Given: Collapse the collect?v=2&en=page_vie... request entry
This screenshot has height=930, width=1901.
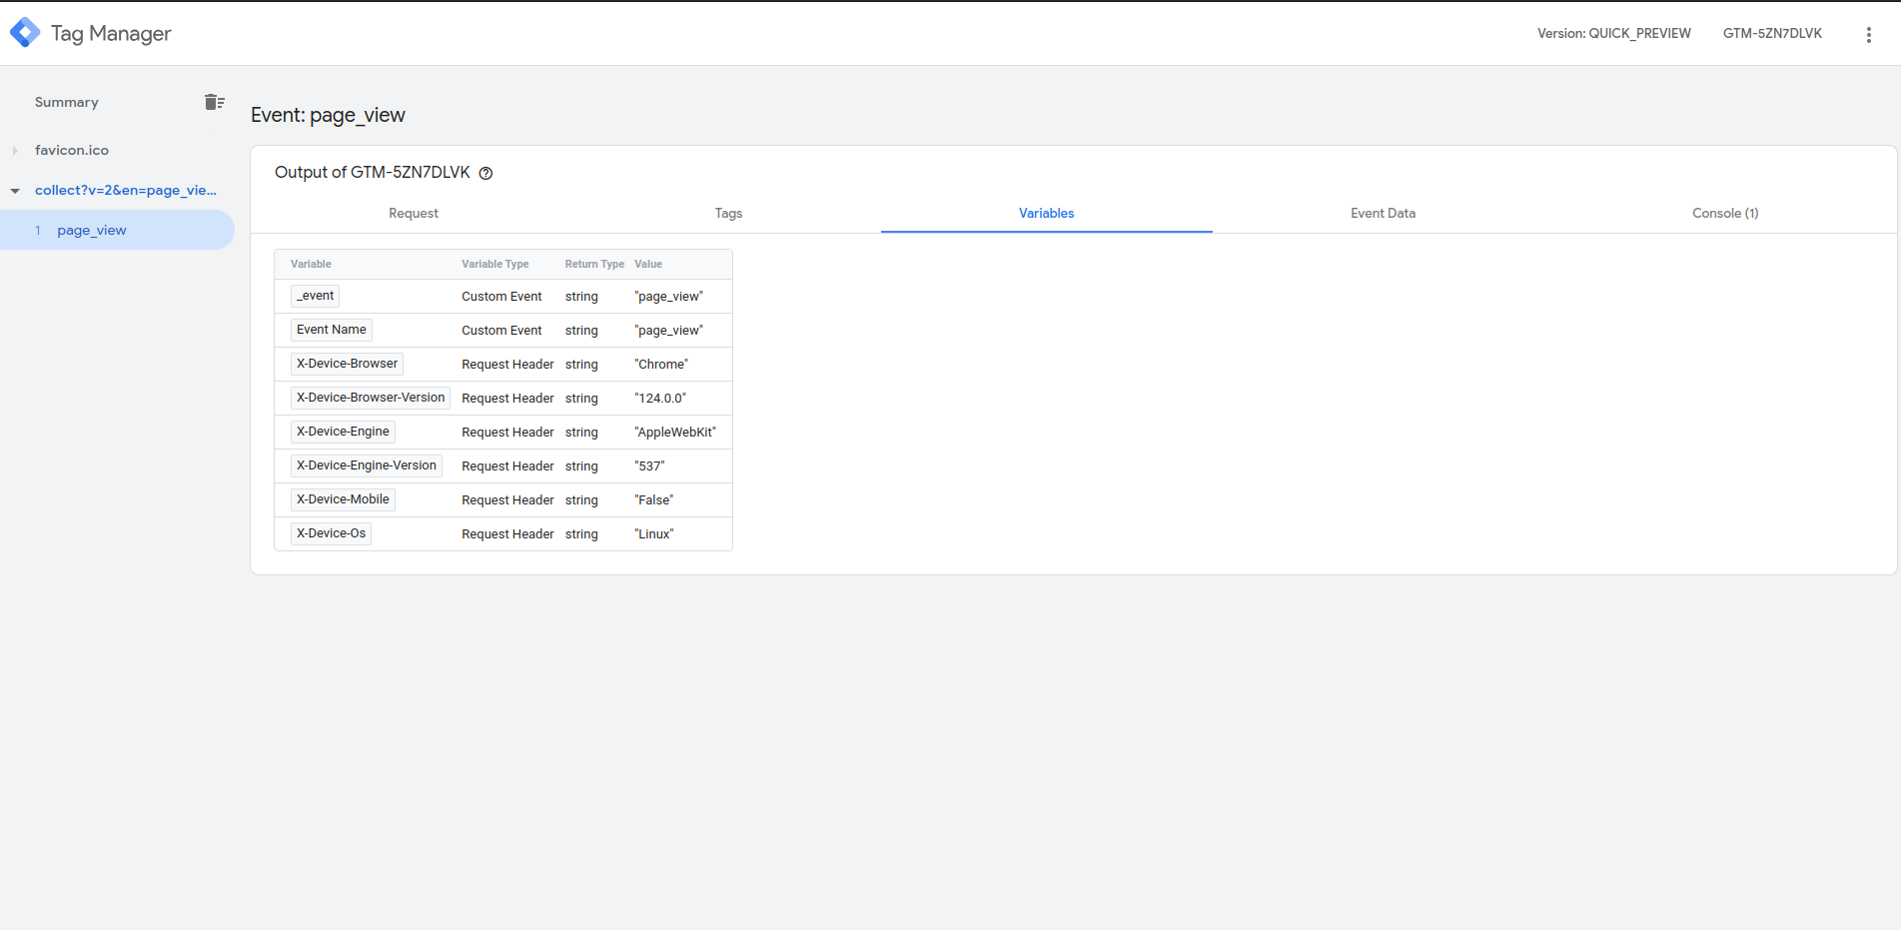Looking at the screenshot, I should 15,190.
